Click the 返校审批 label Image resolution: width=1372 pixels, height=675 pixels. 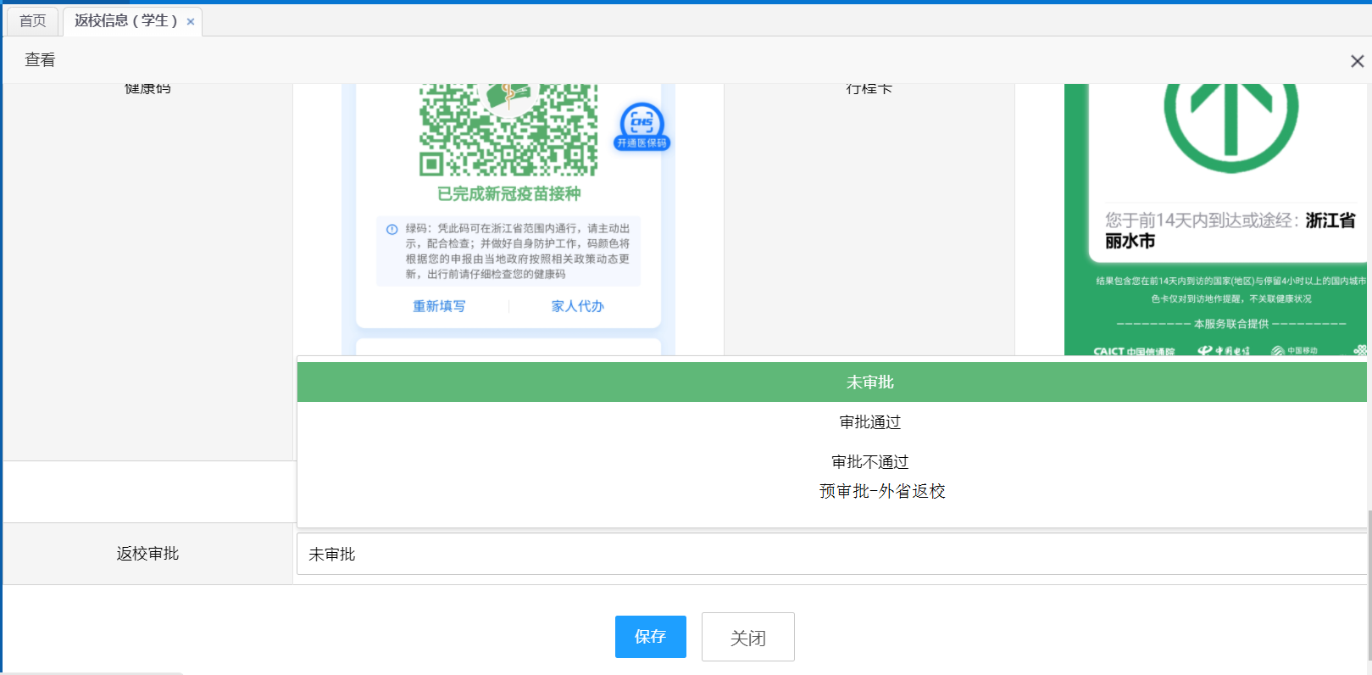[x=147, y=554]
